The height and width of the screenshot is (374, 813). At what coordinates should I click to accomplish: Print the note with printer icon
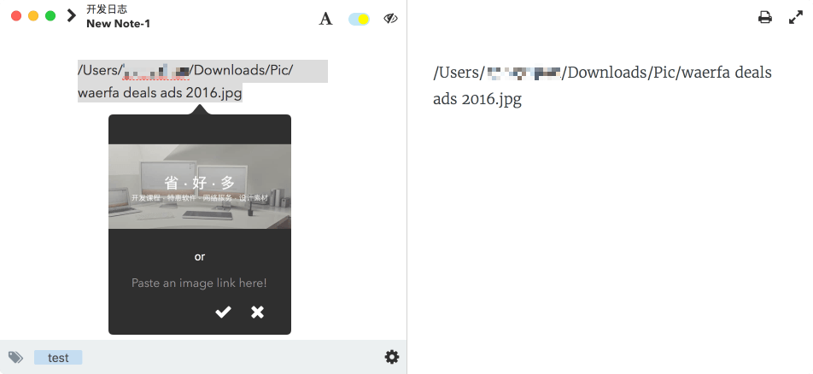coord(765,18)
